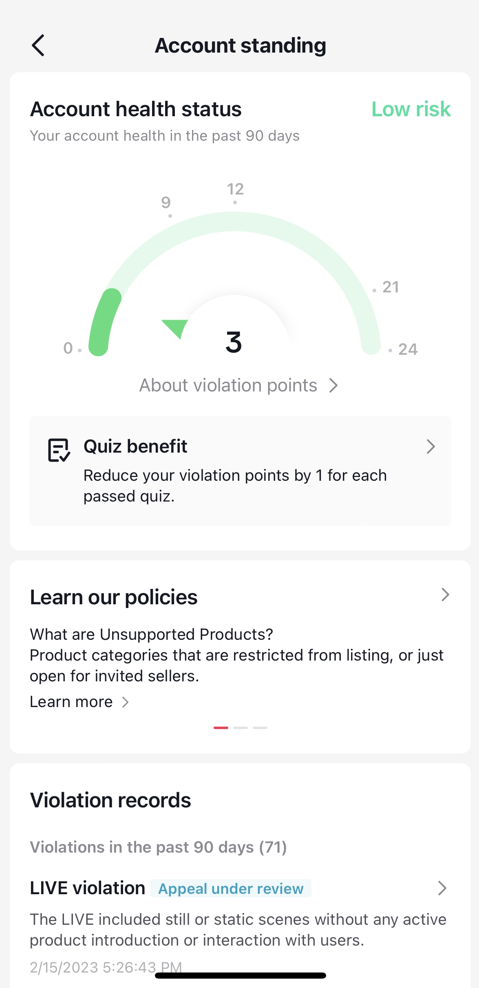Image resolution: width=479 pixels, height=988 pixels.
Task: Click the Quiz benefit checklist icon
Action: (59, 450)
